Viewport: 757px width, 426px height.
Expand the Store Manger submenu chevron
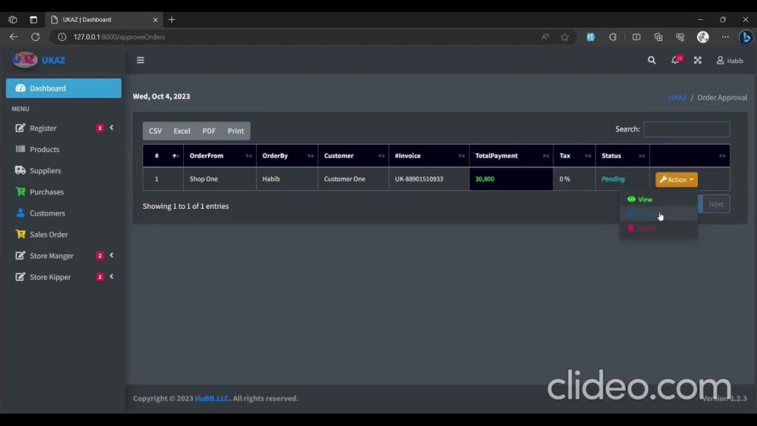pos(111,255)
